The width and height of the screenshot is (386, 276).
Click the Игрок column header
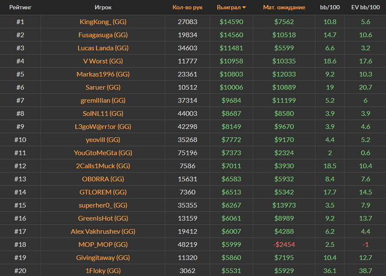[x=103, y=8]
